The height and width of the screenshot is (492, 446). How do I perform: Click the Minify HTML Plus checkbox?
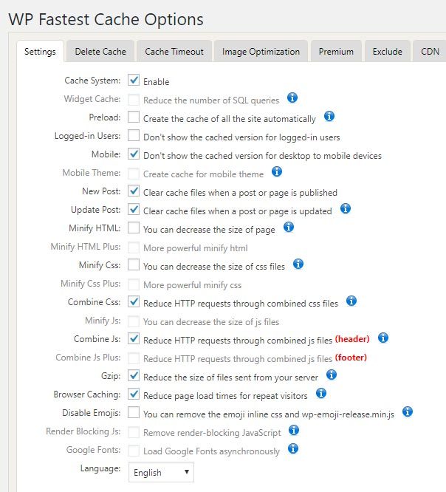click(134, 247)
